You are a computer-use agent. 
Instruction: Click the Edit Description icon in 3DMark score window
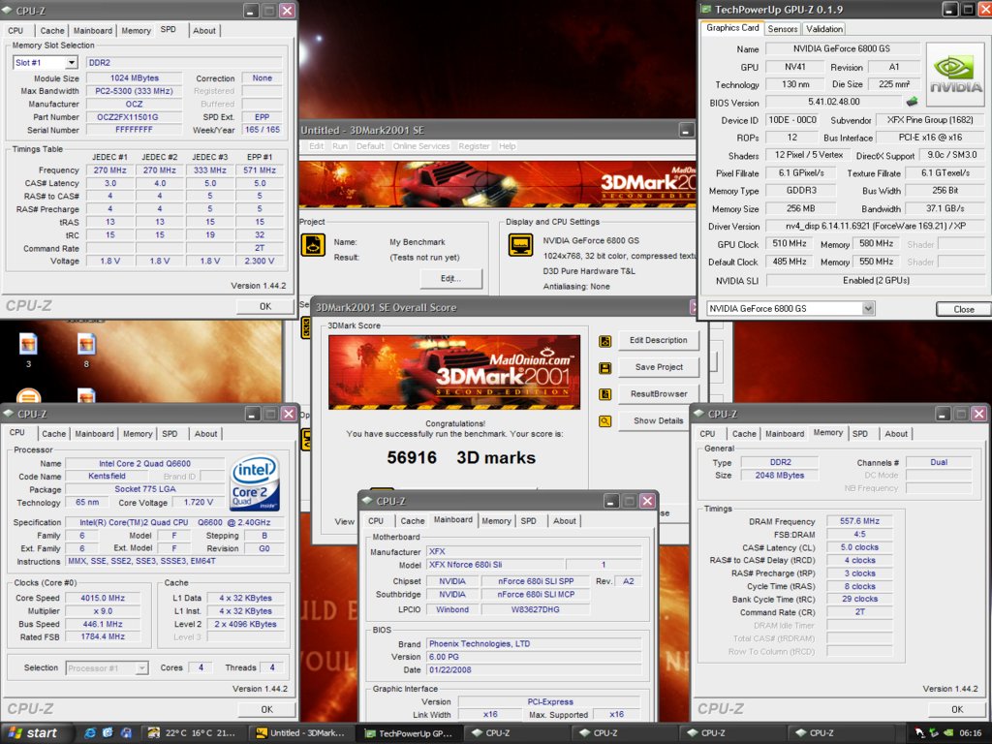604,342
